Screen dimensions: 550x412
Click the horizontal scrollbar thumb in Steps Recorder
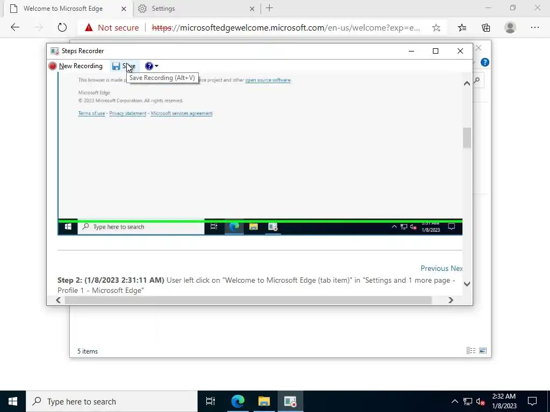coord(248,300)
